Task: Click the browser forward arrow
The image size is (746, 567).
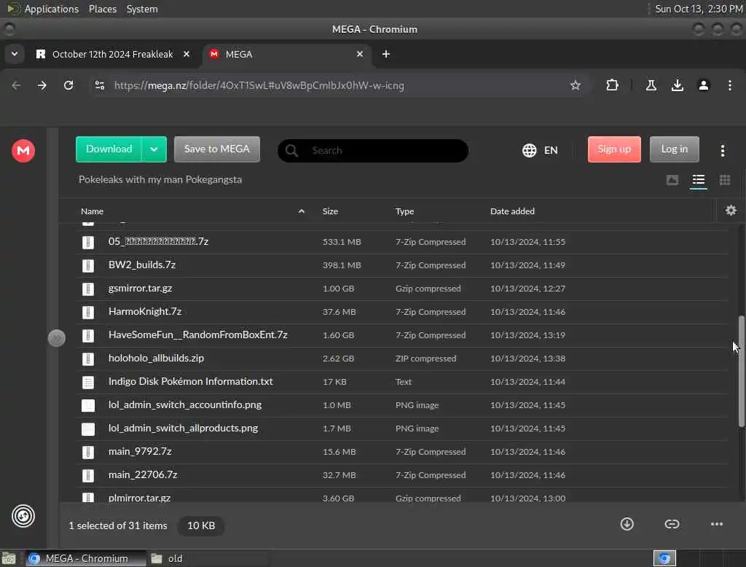Action: 42,85
